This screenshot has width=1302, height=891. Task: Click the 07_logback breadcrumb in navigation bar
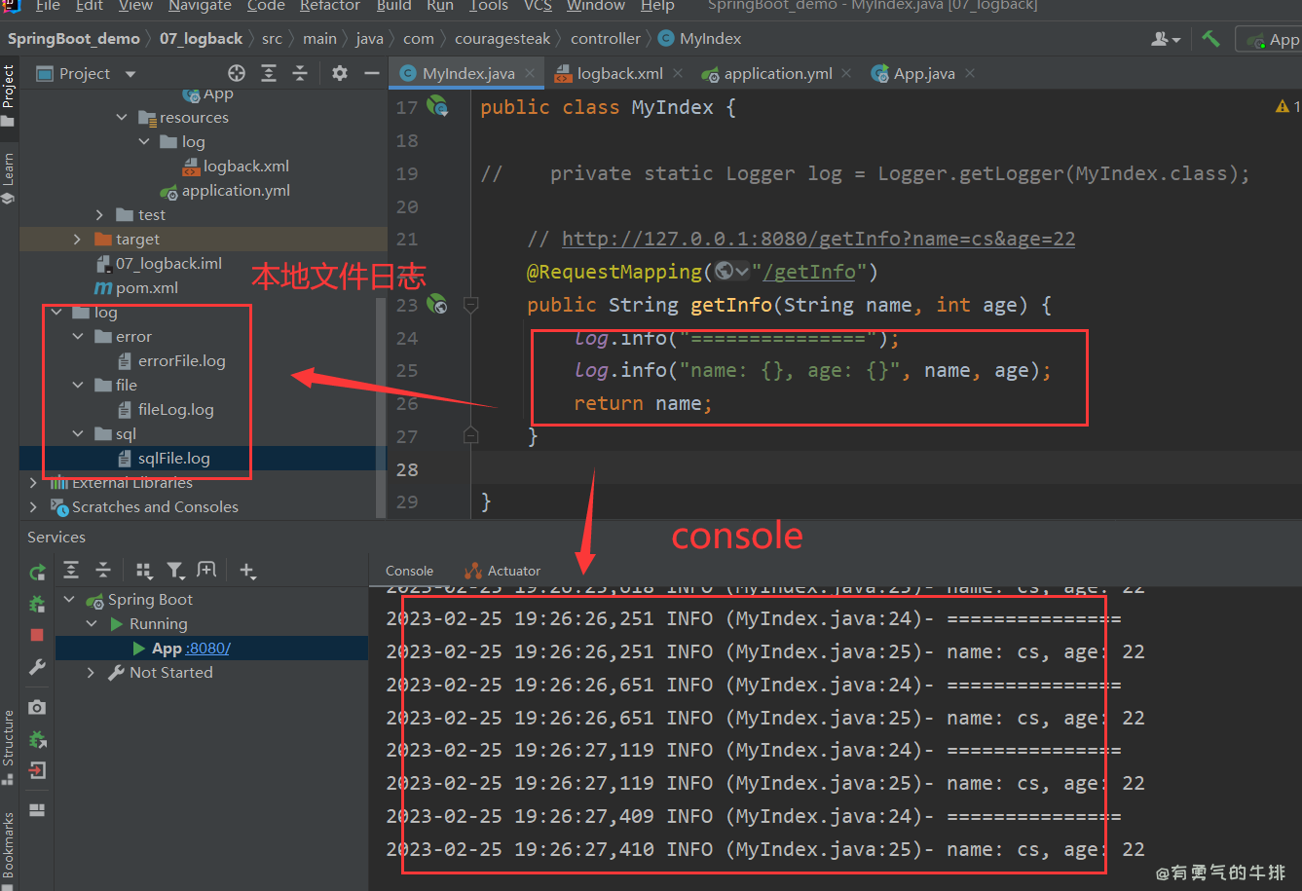tap(201, 39)
